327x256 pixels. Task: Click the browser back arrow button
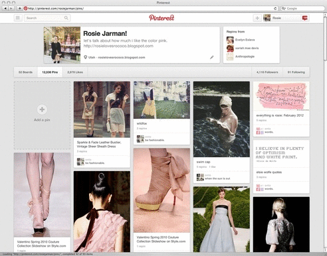pyautogui.click(x=5, y=9)
